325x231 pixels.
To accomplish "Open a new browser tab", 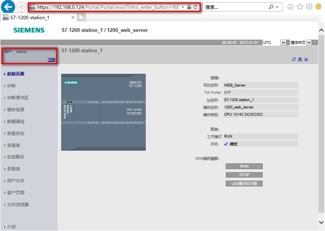I will click(x=82, y=17).
